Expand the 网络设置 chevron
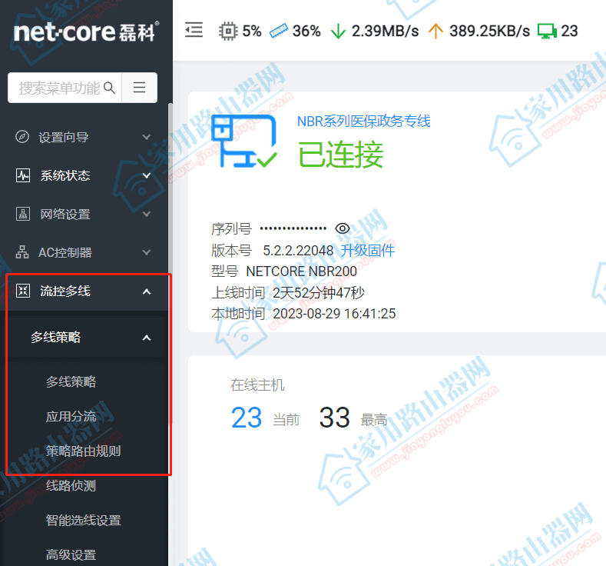The height and width of the screenshot is (566, 606). click(x=147, y=214)
